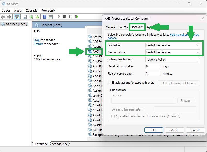Click the Stop Service square icon
Viewport: 207px width, 152px height.
click(65, 17)
